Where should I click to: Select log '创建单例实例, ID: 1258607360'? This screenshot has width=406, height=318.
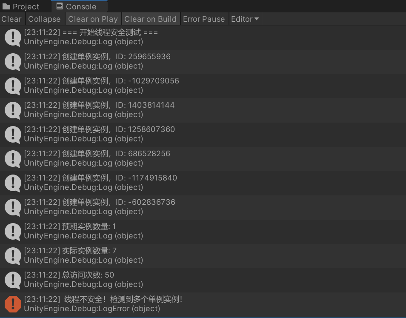coord(203,135)
